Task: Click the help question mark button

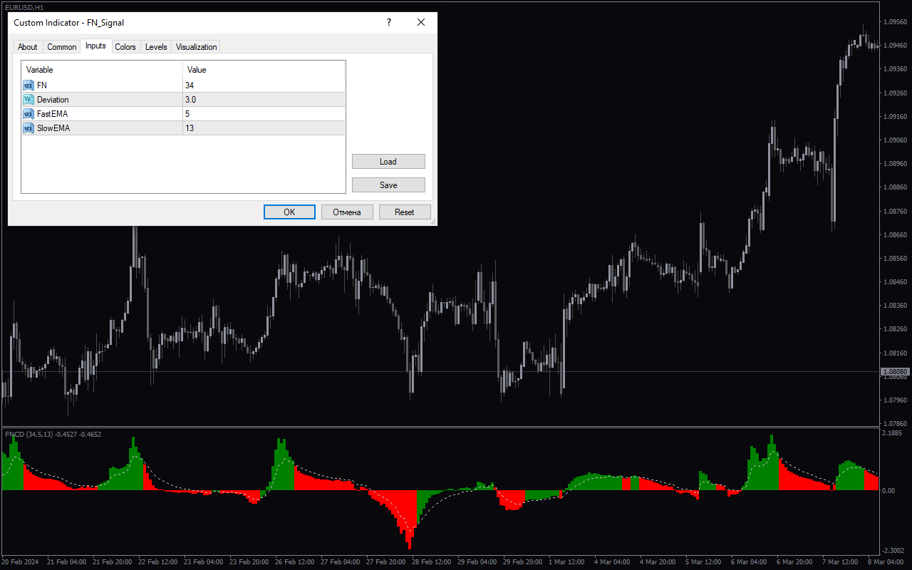Action: tap(388, 23)
